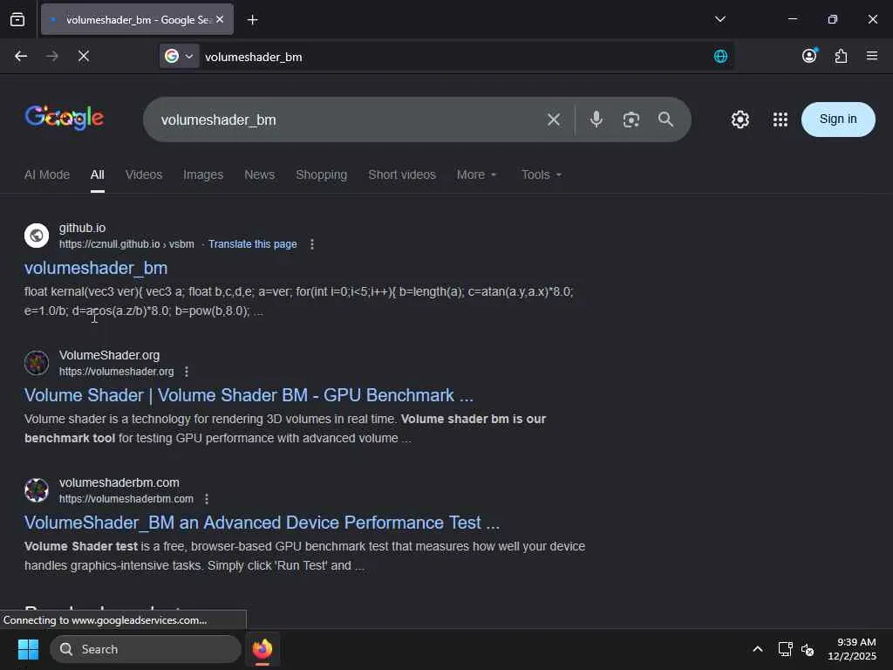Viewport: 893px width, 670px height.
Task: Clear the Google search query
Action: click(554, 120)
